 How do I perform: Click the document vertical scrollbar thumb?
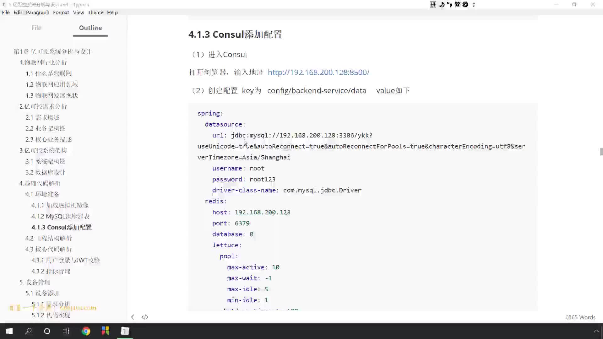(x=601, y=152)
